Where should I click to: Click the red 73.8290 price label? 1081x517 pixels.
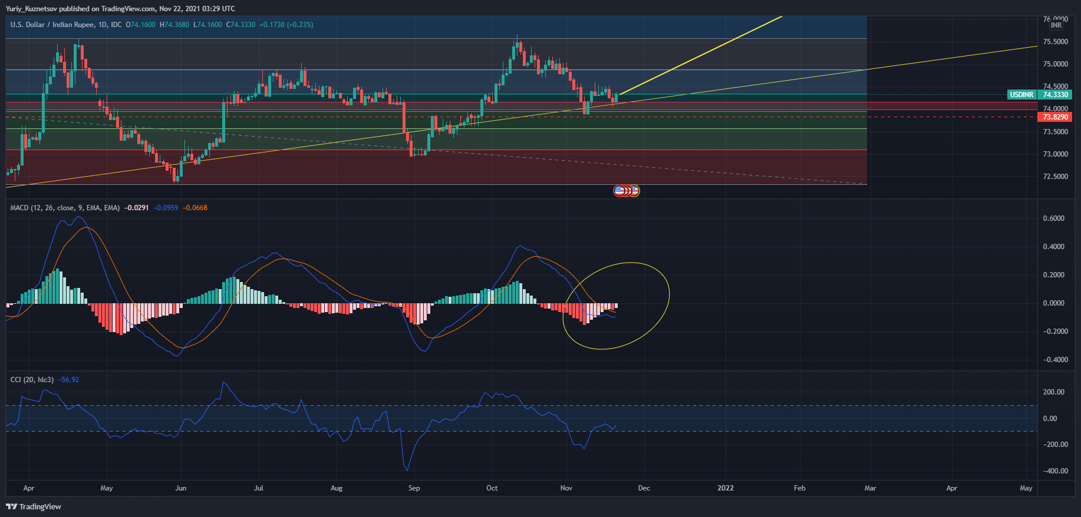tap(1055, 117)
